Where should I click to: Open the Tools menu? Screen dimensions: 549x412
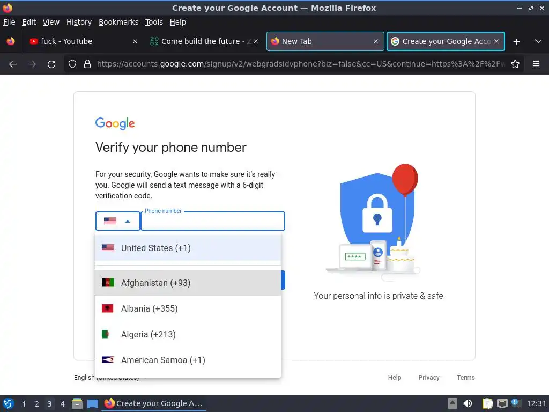click(x=154, y=22)
